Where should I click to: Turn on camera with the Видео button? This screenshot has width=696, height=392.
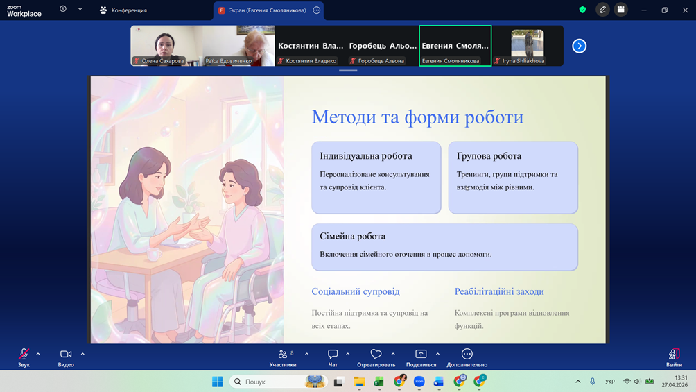[66, 355]
